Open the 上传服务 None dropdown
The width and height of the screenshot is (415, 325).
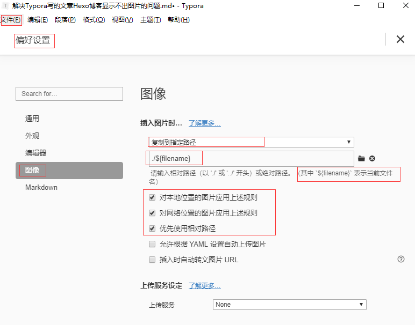(290, 305)
